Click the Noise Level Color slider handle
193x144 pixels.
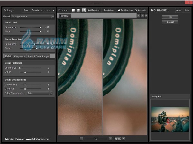41,32
